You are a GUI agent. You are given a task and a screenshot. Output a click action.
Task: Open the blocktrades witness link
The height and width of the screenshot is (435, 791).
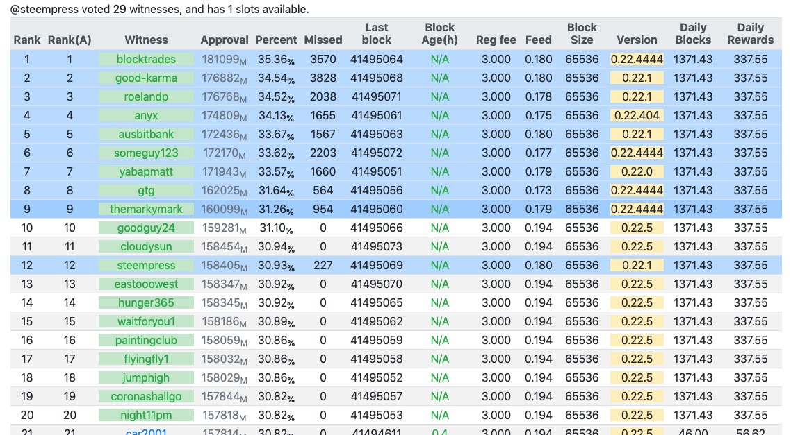146,60
